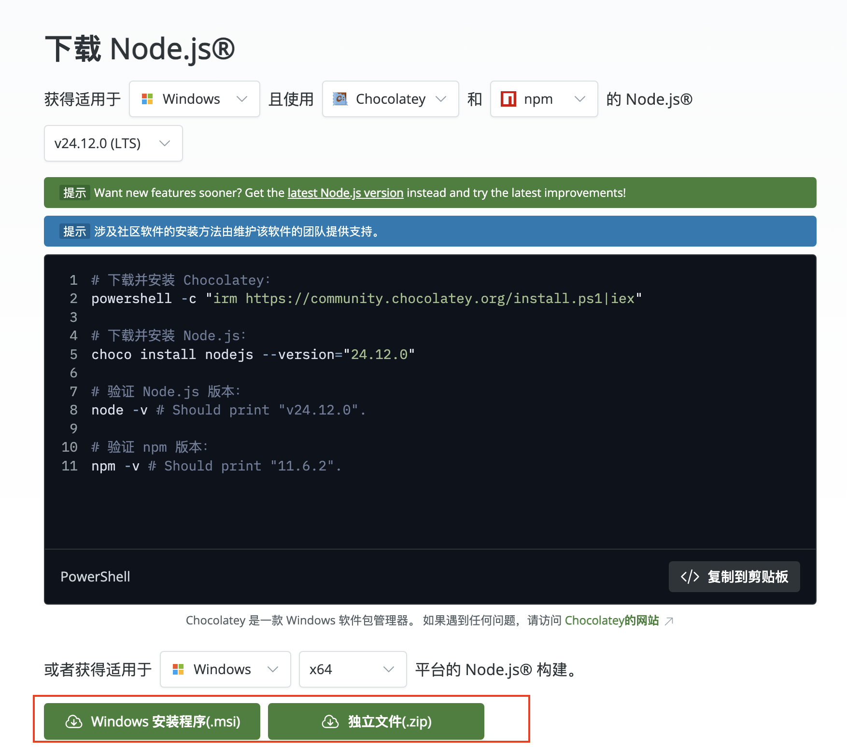The height and width of the screenshot is (747, 847).
Task: Click the Chocolatey package manager icon
Action: [x=340, y=99]
